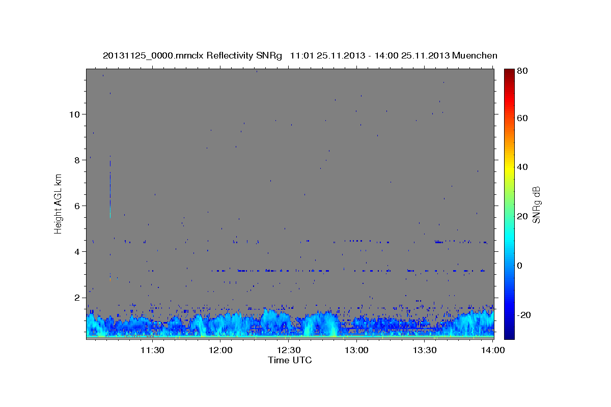This screenshot has width=611, height=407.
Task: Click the colorbar value -20
Action: pyautogui.click(x=524, y=315)
